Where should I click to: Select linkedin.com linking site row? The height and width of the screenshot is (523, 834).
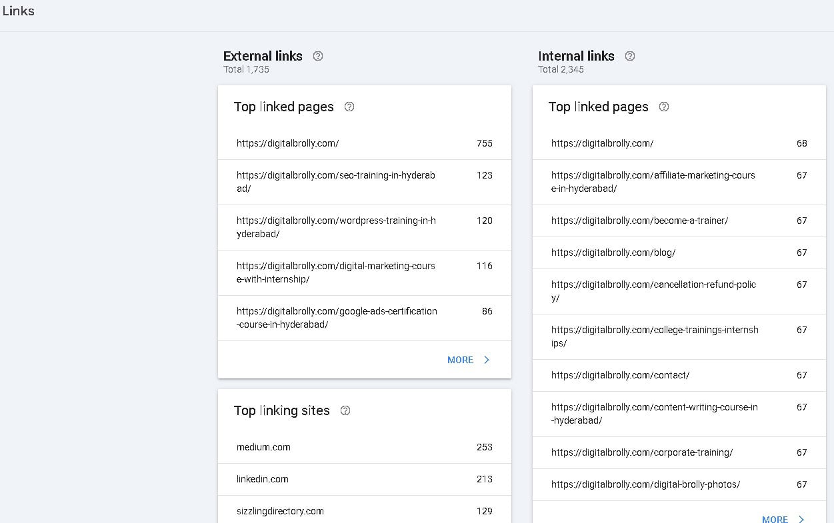point(263,479)
